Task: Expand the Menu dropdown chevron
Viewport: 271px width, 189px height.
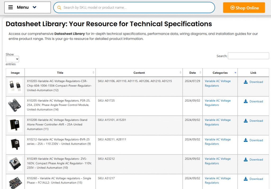Action: pyautogui.click(x=34, y=7)
